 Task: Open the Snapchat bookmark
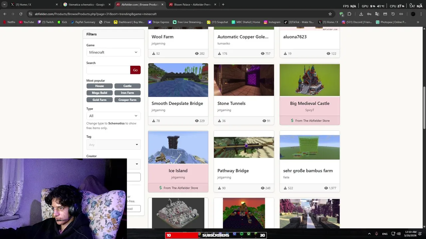217,22
